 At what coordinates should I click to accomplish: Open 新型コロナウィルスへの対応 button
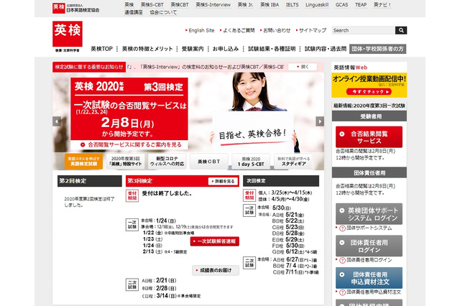pos(167,161)
